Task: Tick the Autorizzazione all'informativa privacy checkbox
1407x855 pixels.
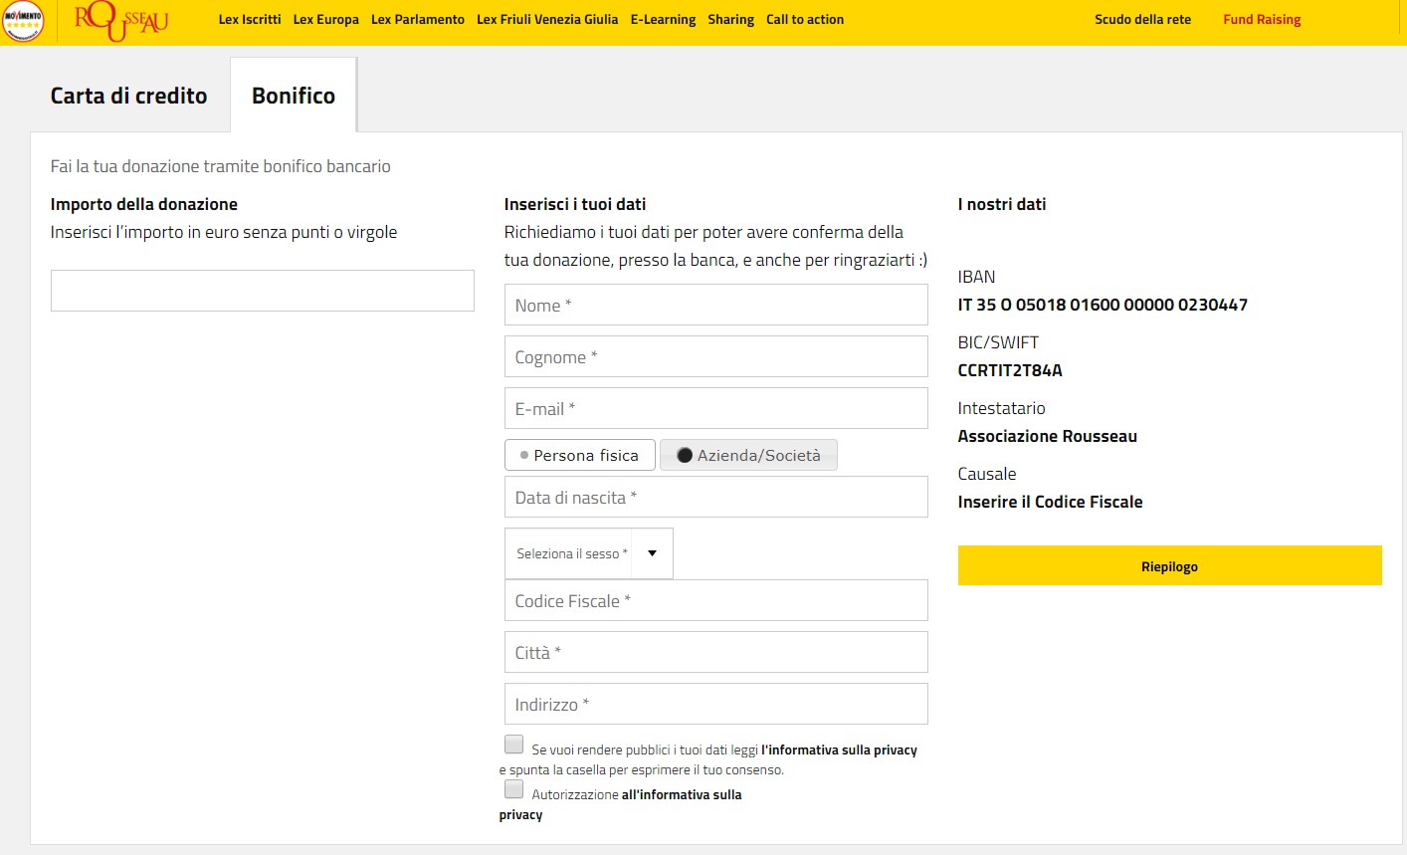Action: point(513,789)
